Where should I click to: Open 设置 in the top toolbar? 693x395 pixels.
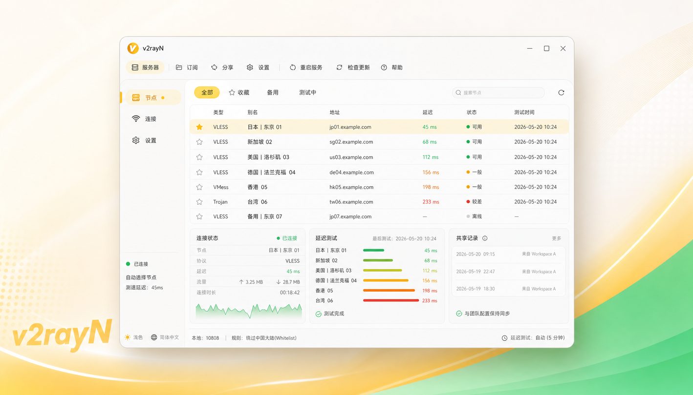[258, 67]
